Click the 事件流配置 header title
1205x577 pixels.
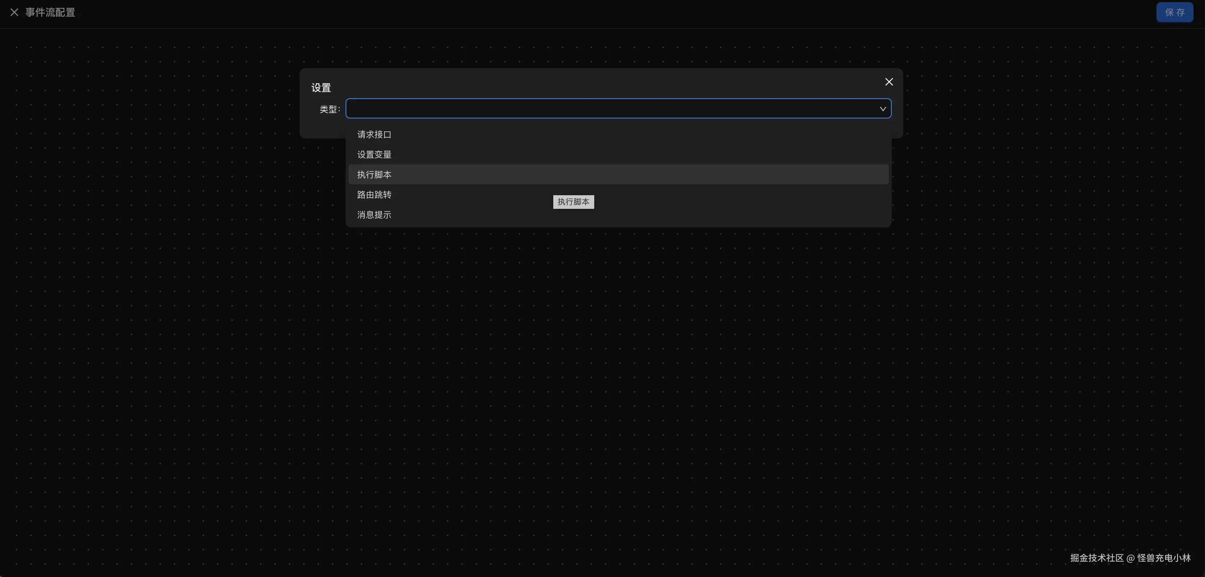[50, 13]
